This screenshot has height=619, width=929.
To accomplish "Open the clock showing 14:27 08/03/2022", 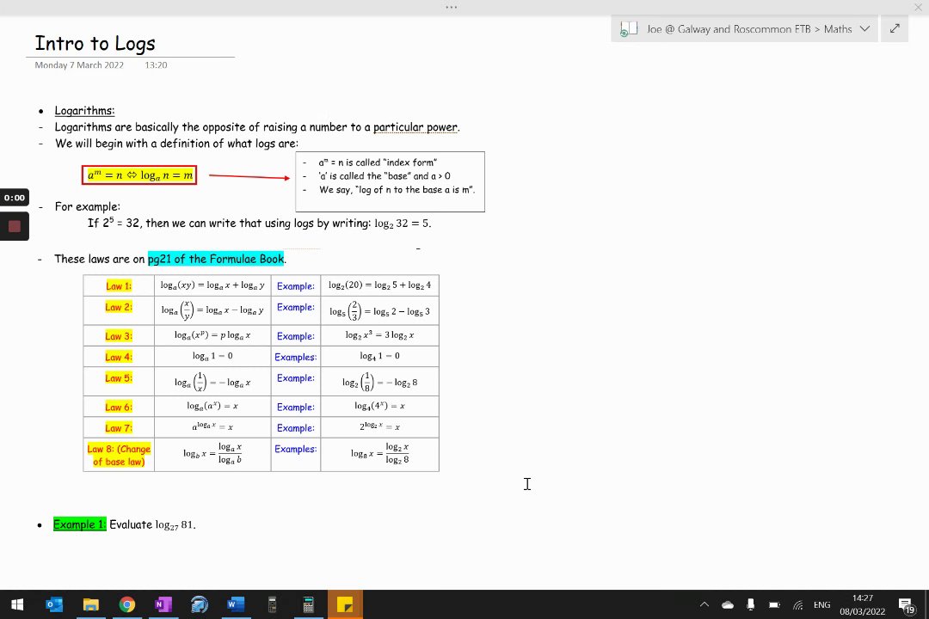I will (862, 604).
